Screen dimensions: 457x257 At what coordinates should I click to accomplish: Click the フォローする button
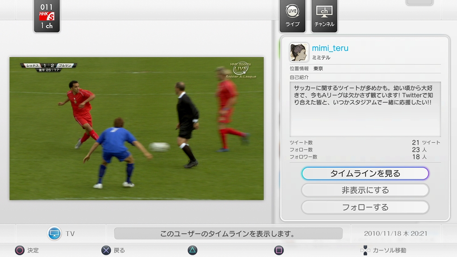(x=365, y=207)
